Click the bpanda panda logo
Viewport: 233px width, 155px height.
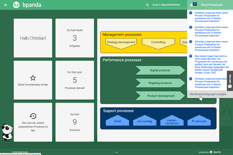[16, 5]
